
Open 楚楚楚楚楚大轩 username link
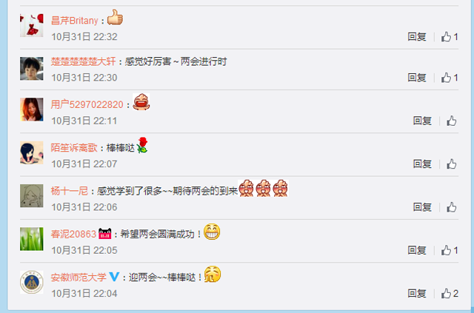[83, 61]
